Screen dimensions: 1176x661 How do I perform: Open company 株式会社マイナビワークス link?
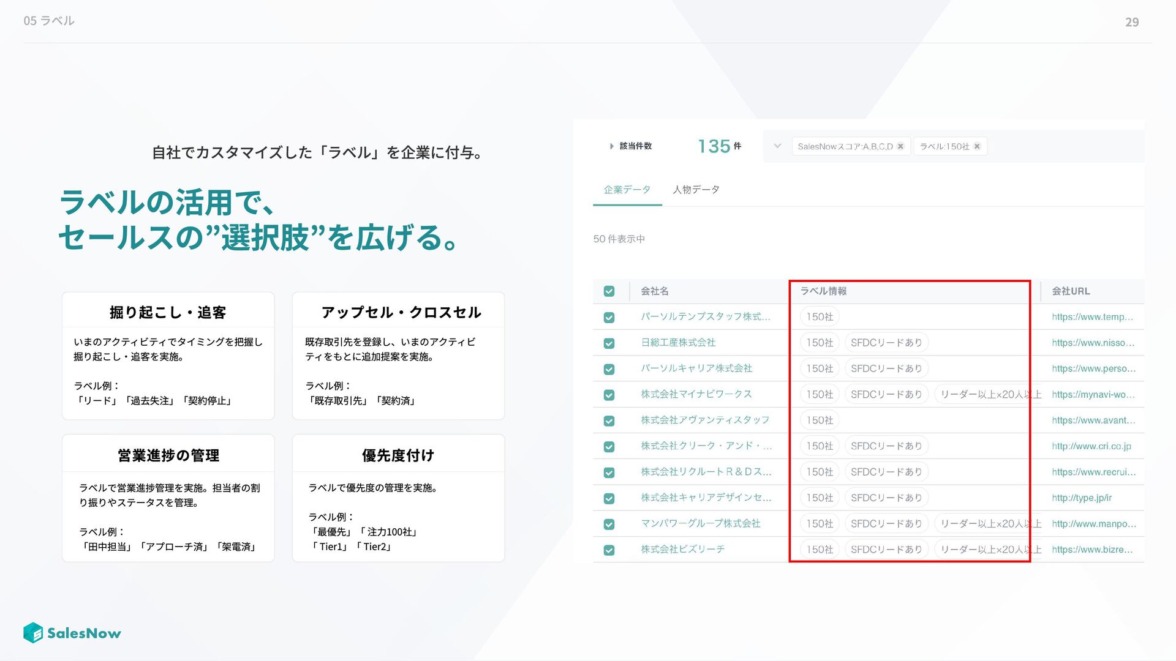click(696, 394)
